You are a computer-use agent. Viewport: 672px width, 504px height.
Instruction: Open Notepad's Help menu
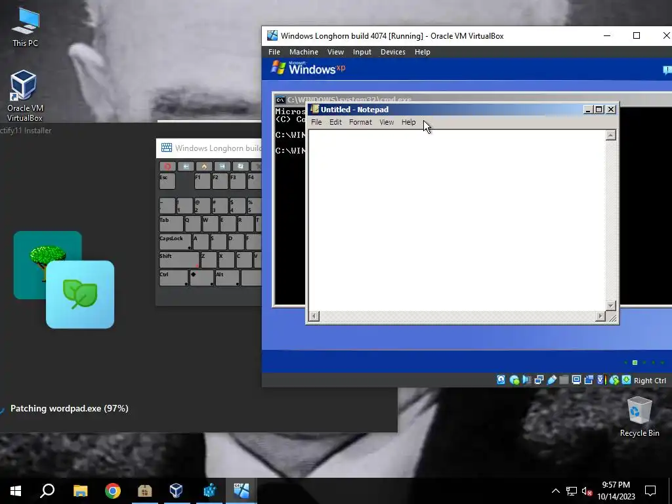pos(408,122)
